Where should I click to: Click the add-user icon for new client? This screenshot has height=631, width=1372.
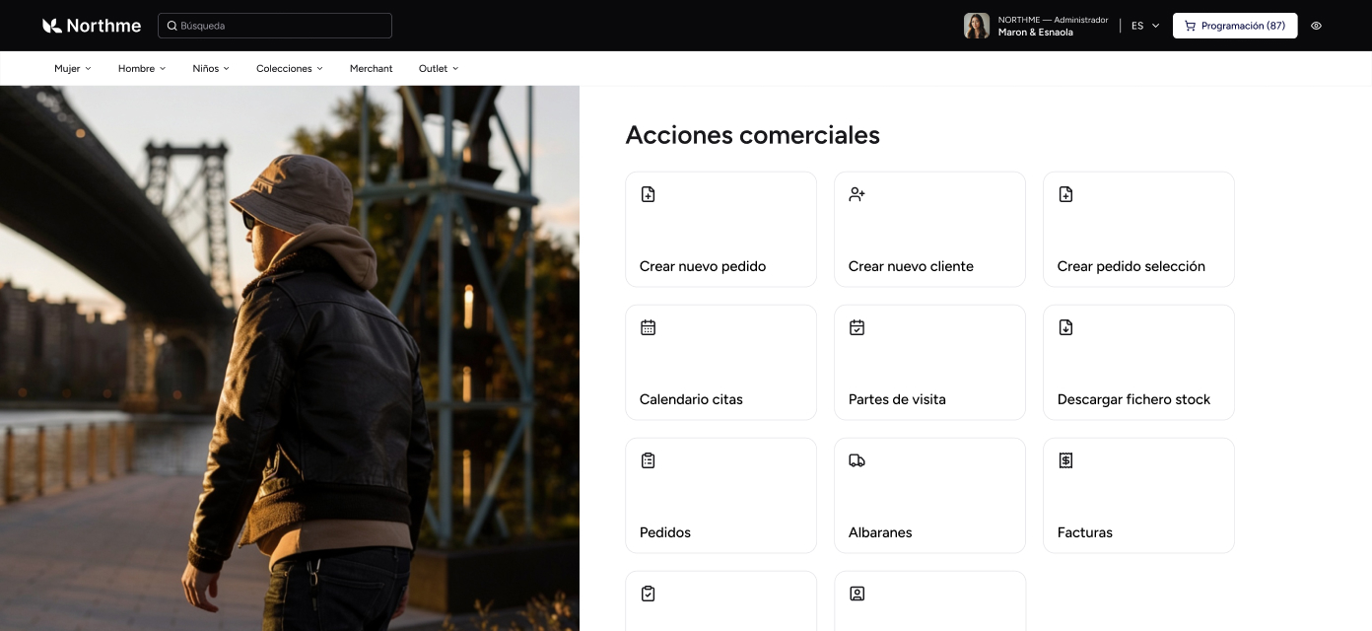pos(857,194)
